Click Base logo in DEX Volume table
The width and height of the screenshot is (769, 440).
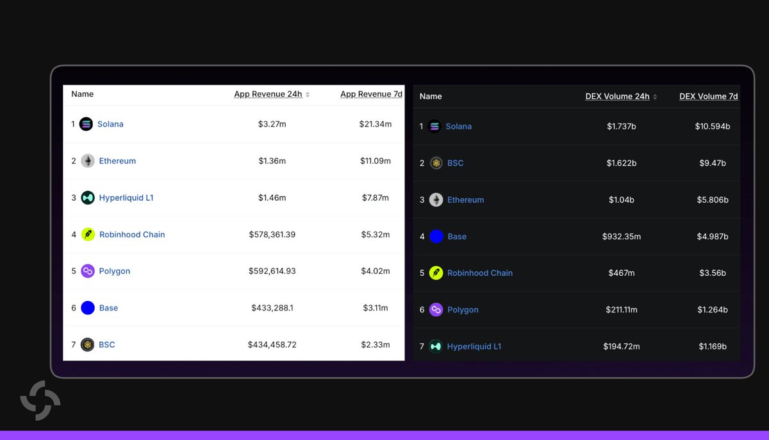[436, 236]
